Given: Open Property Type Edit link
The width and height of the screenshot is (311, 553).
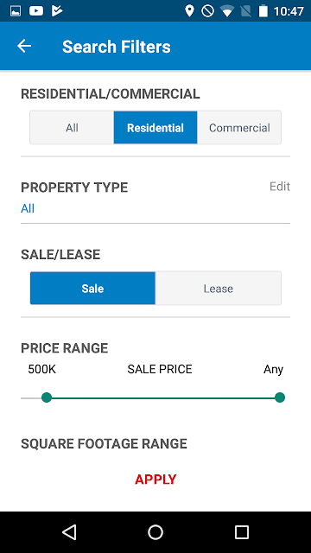Looking at the screenshot, I should click(x=280, y=187).
